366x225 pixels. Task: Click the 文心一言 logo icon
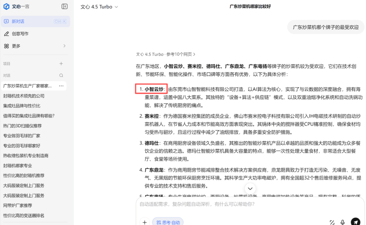tap(6, 6)
